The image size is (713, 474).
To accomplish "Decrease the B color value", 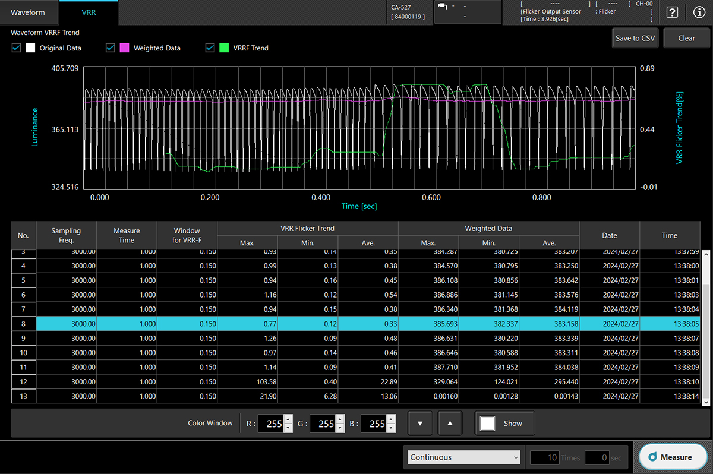I will [x=390, y=428].
